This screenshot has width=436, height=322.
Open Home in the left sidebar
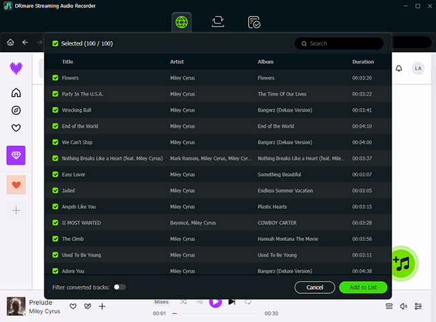point(16,92)
